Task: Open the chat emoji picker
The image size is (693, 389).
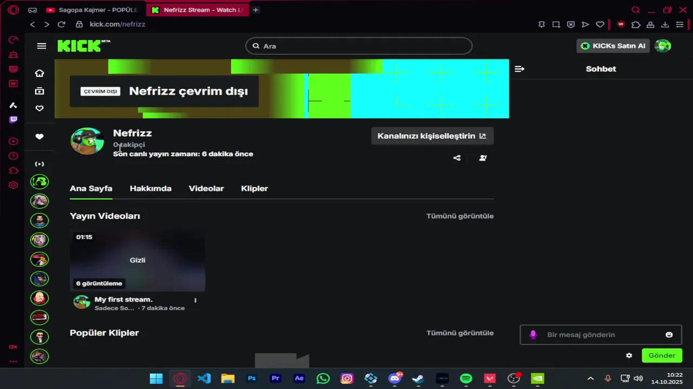Action: coord(669,334)
